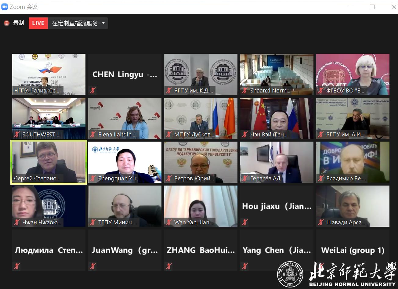Click the muted mic icon on Hou jiaxu tile
398x289 pixels.
[x=245, y=222]
